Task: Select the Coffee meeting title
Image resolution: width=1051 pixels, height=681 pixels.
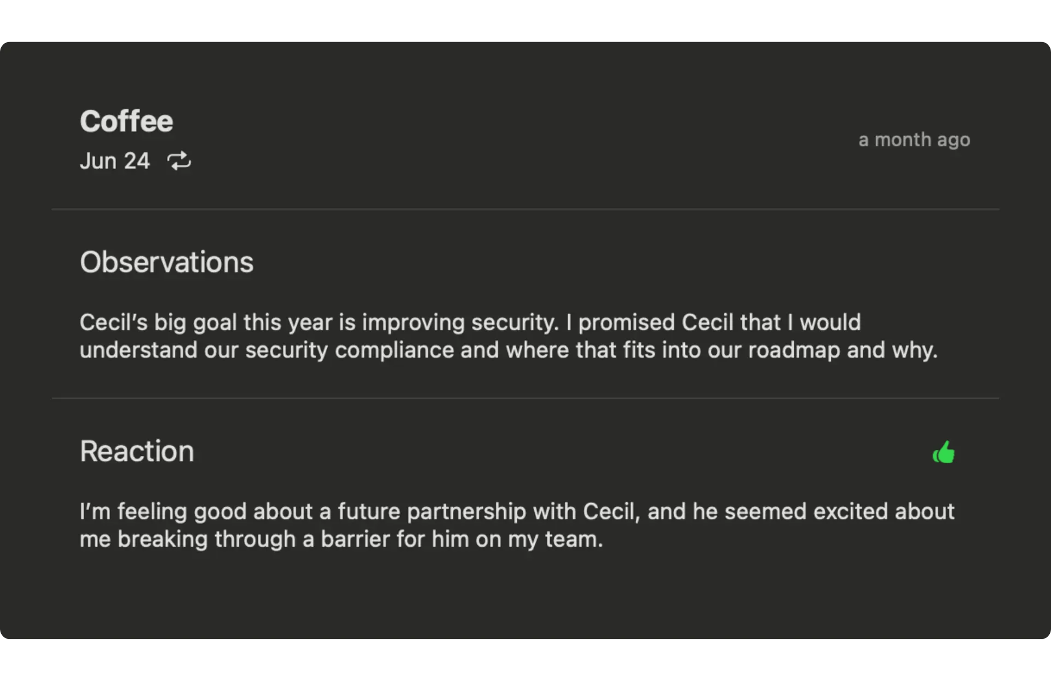Action: (x=126, y=121)
